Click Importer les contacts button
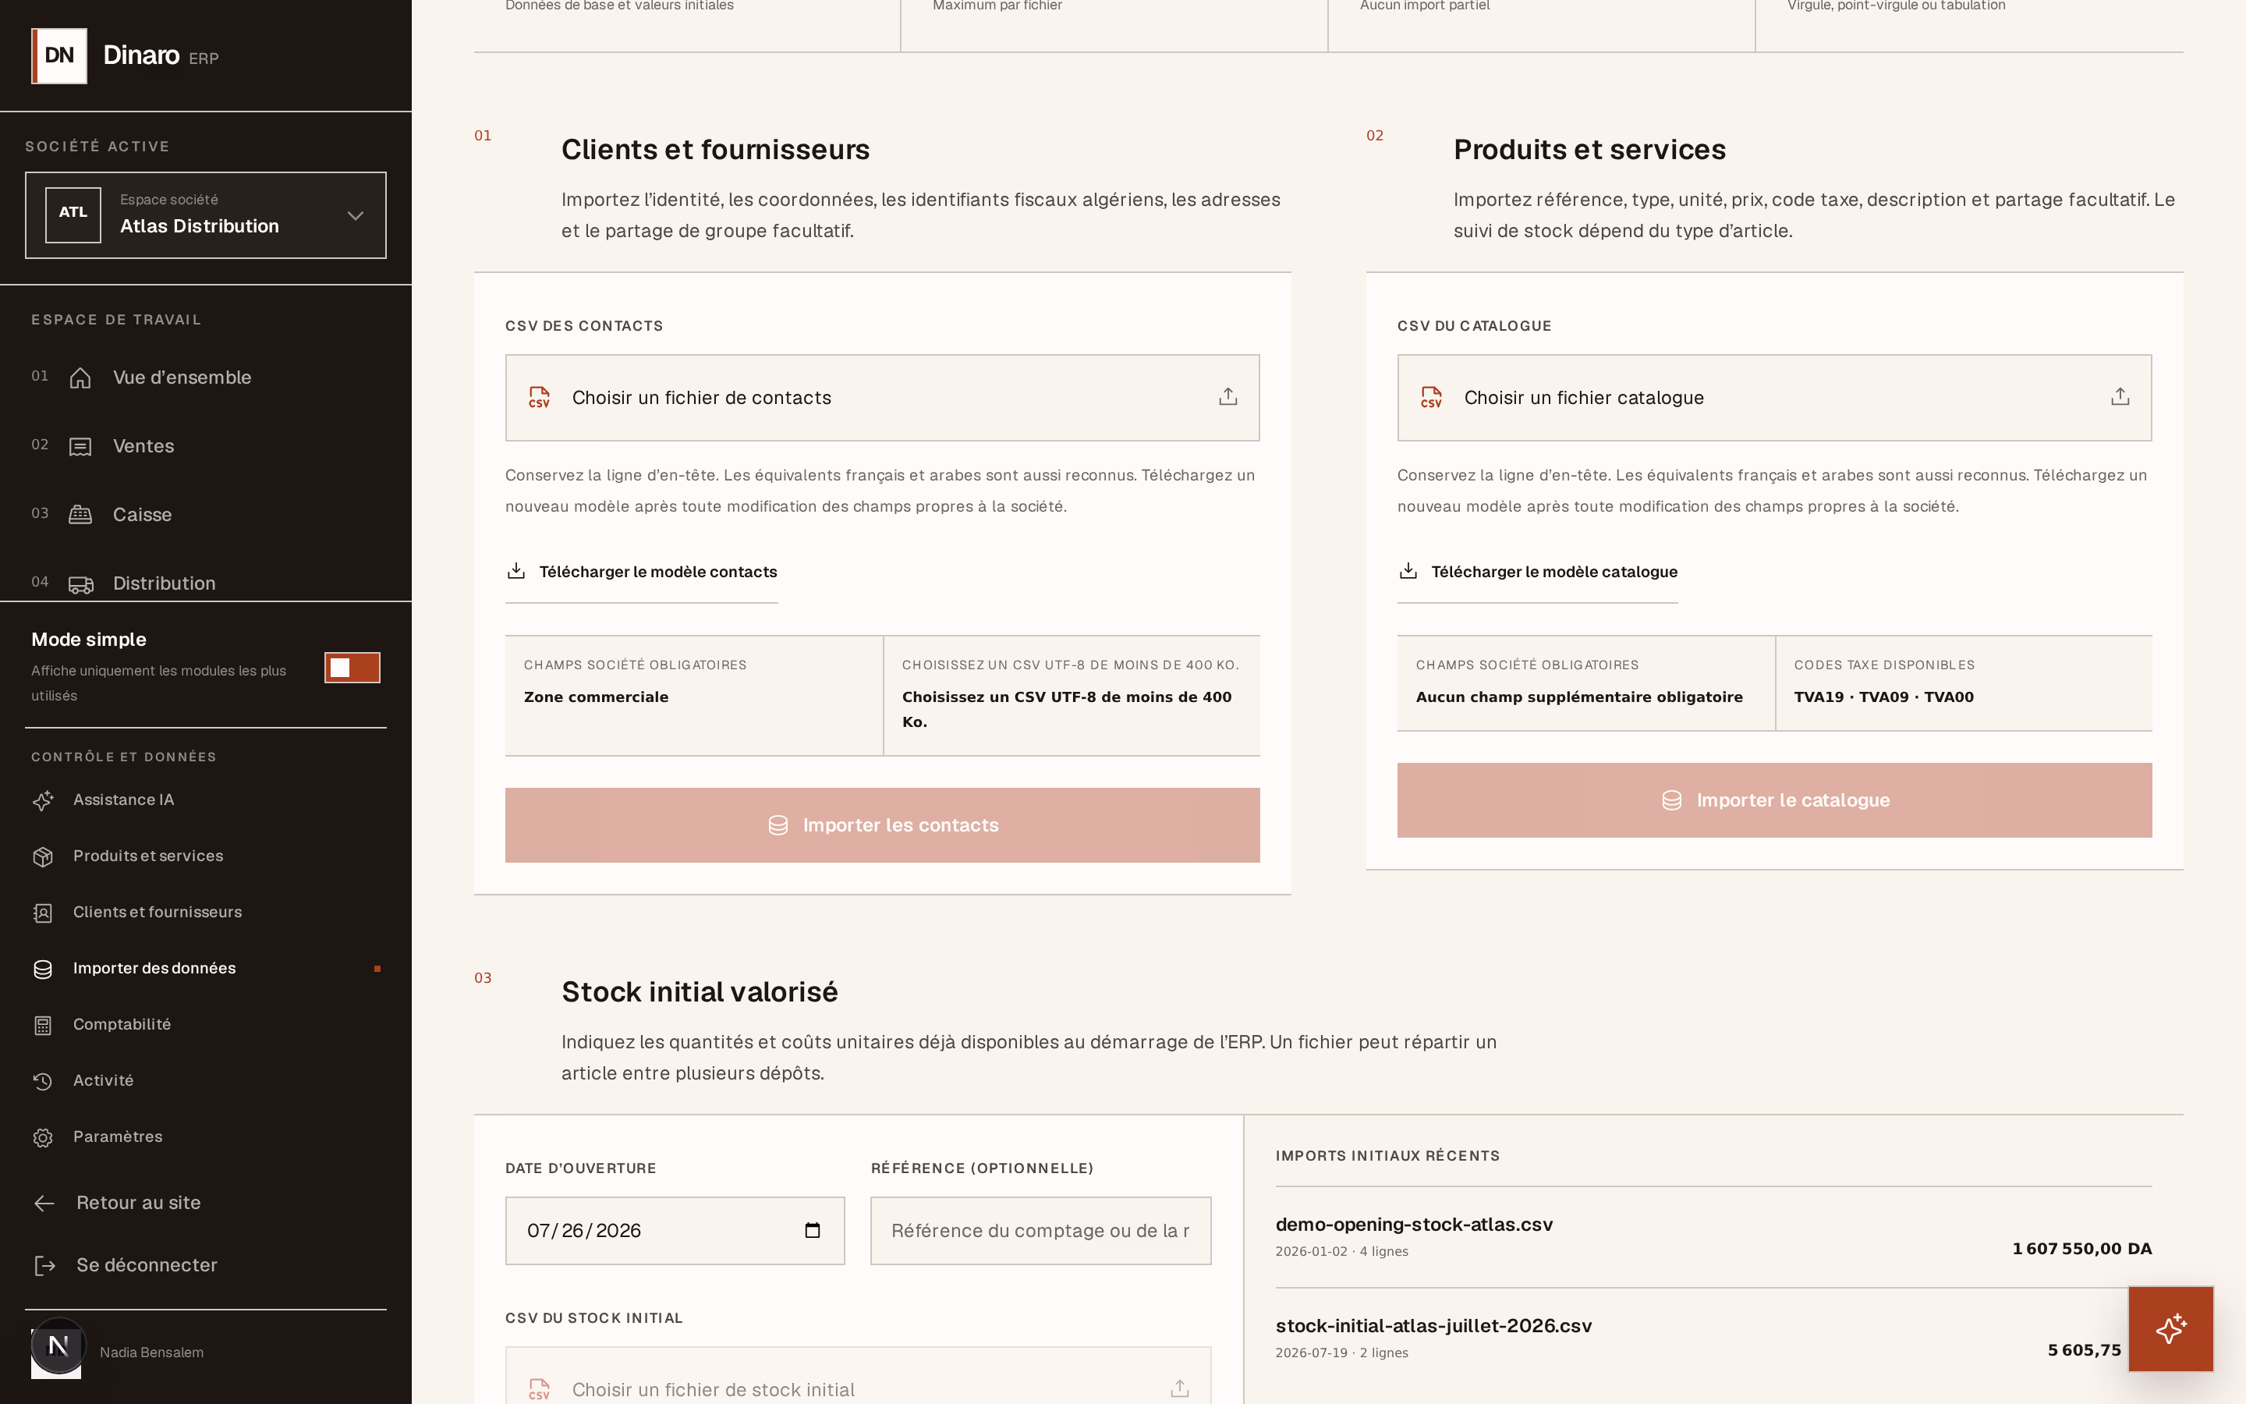The image size is (2246, 1404). [x=882, y=825]
